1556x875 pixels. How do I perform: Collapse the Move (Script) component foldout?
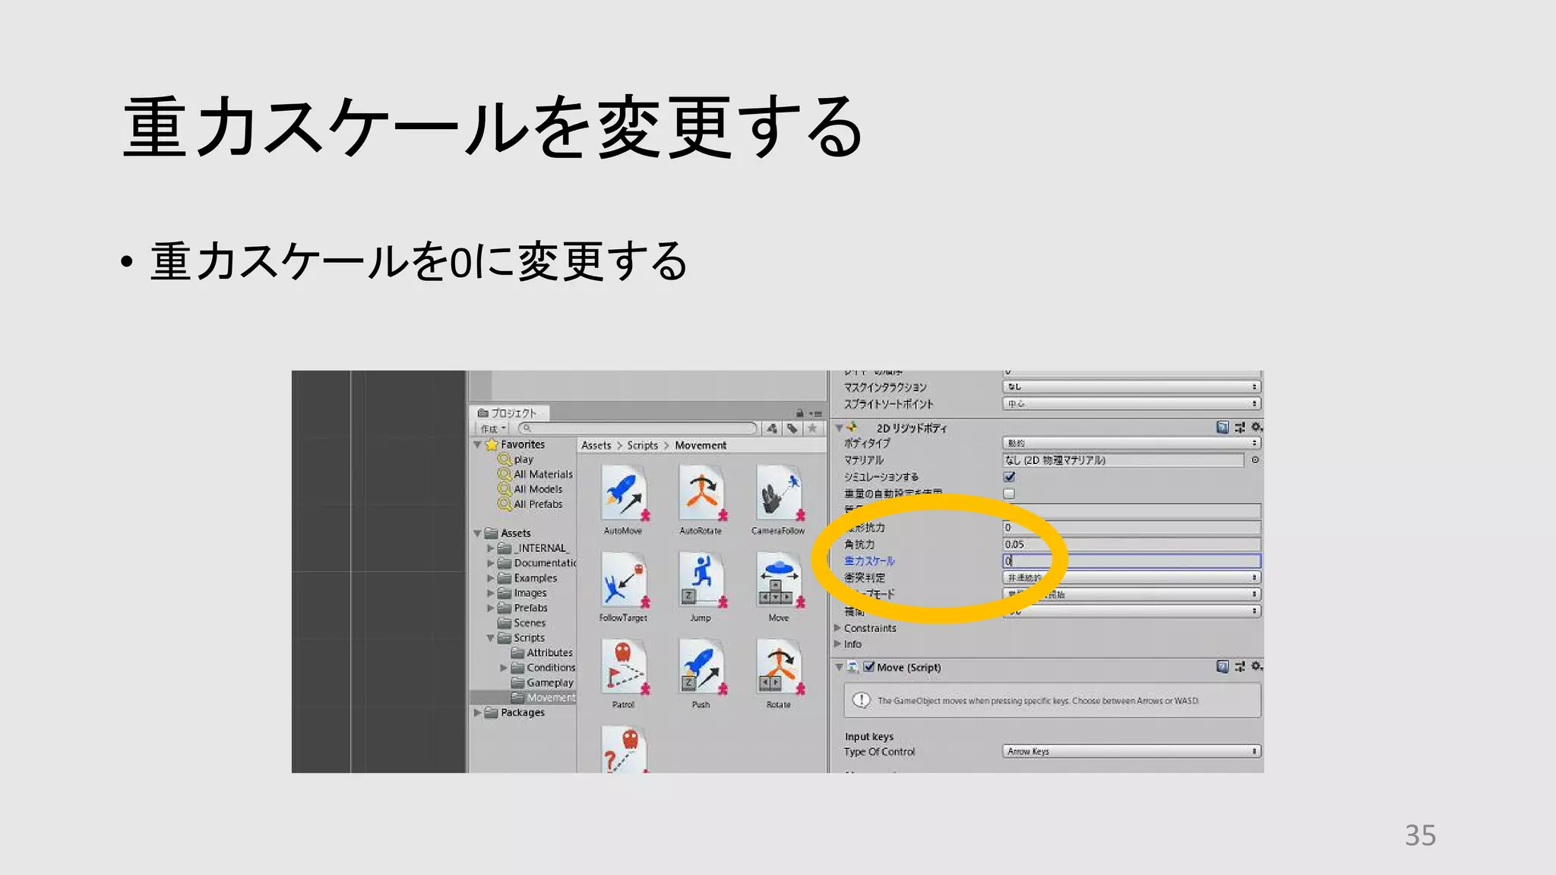(x=839, y=667)
